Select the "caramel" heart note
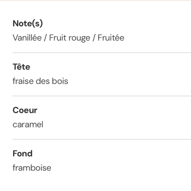 28,124
